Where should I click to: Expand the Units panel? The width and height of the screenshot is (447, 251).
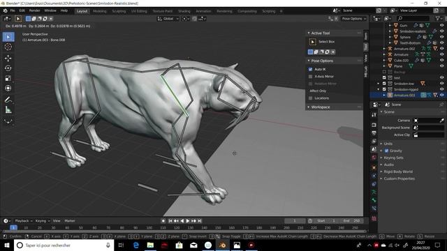click(381, 144)
